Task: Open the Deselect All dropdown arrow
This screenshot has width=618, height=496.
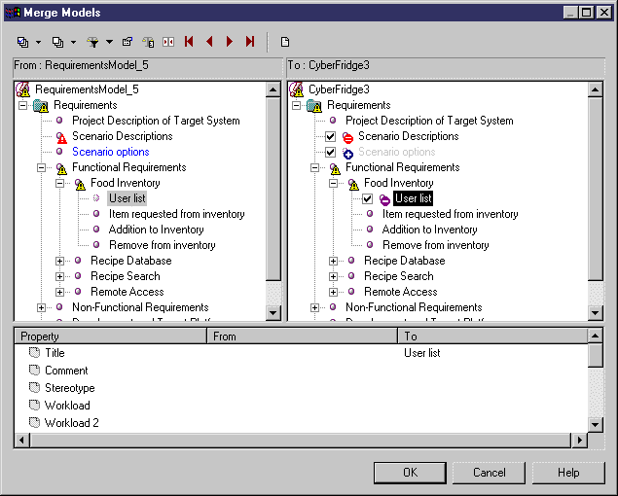Action: point(73,42)
